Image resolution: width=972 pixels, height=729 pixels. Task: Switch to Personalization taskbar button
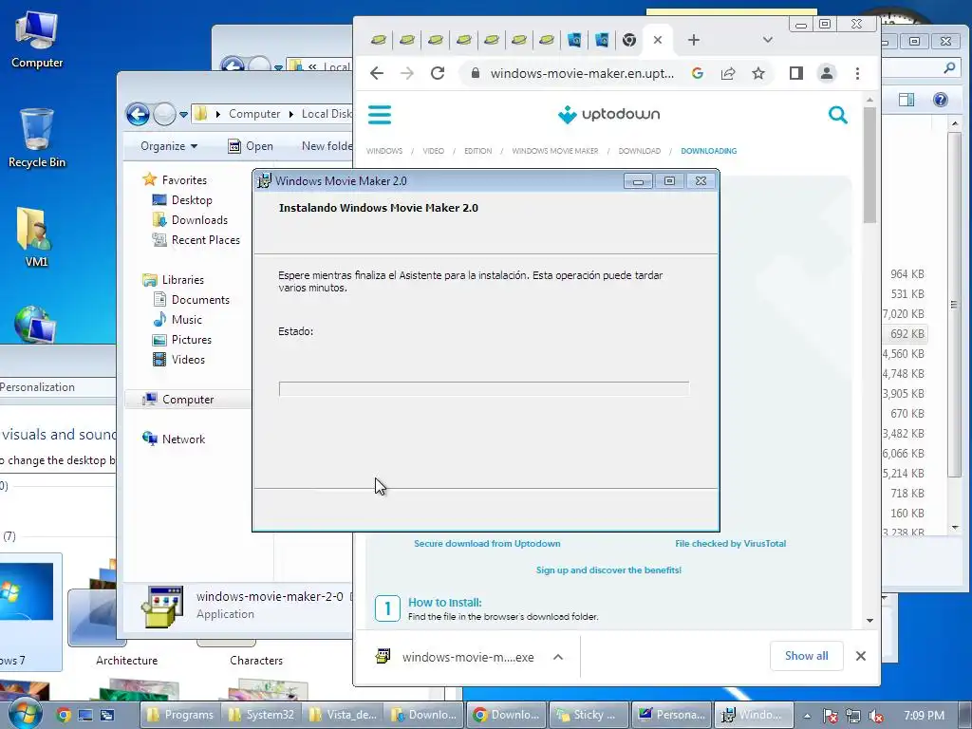pos(671,715)
